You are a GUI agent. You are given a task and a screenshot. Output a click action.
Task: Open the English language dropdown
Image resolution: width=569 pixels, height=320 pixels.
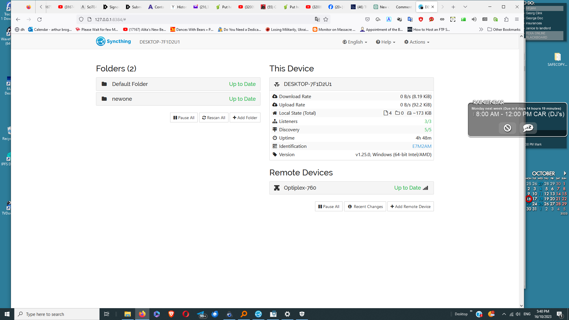[355, 42]
